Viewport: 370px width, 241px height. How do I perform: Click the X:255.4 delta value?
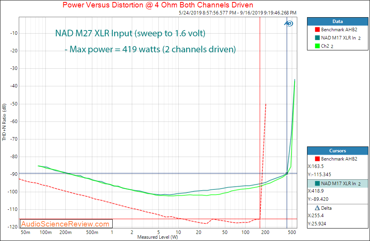[316, 216]
